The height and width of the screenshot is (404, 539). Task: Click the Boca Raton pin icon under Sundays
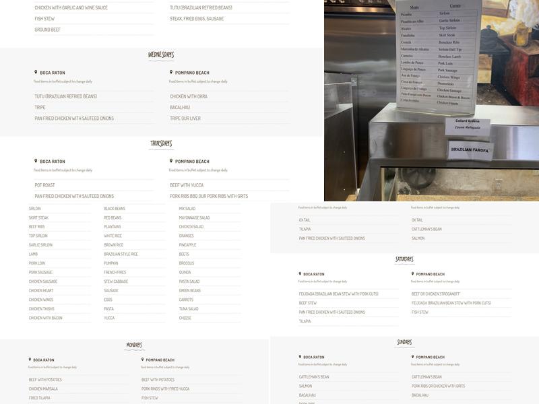point(300,357)
